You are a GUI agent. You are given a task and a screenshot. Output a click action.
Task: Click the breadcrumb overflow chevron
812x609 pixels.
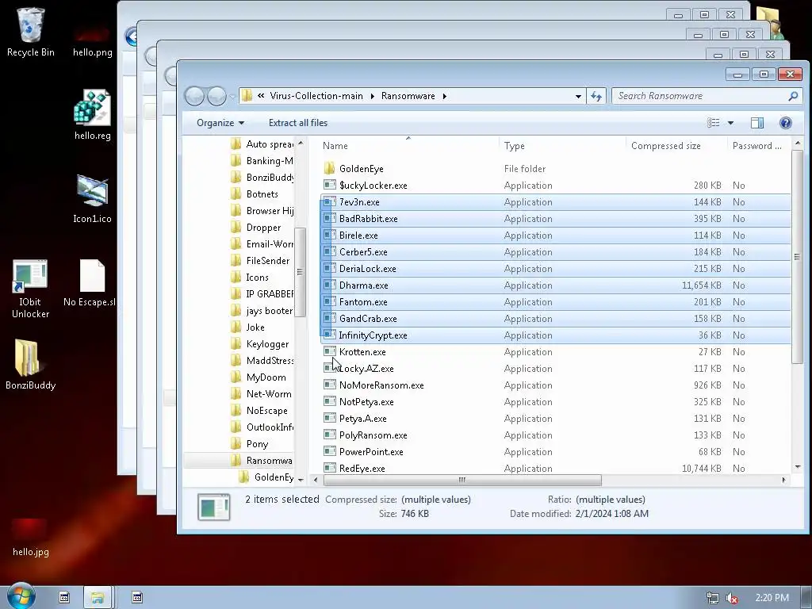pyautogui.click(x=261, y=96)
